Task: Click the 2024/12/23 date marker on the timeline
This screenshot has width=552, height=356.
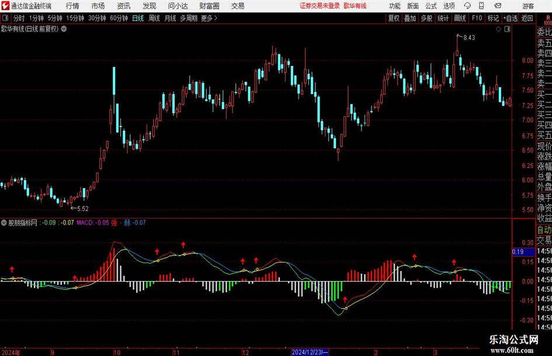Action: (310, 352)
